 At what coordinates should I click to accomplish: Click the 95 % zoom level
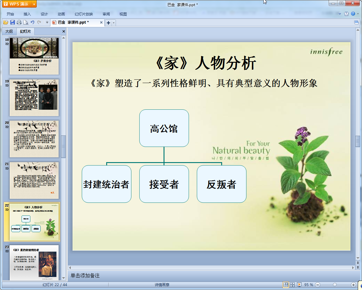[x=308, y=285]
